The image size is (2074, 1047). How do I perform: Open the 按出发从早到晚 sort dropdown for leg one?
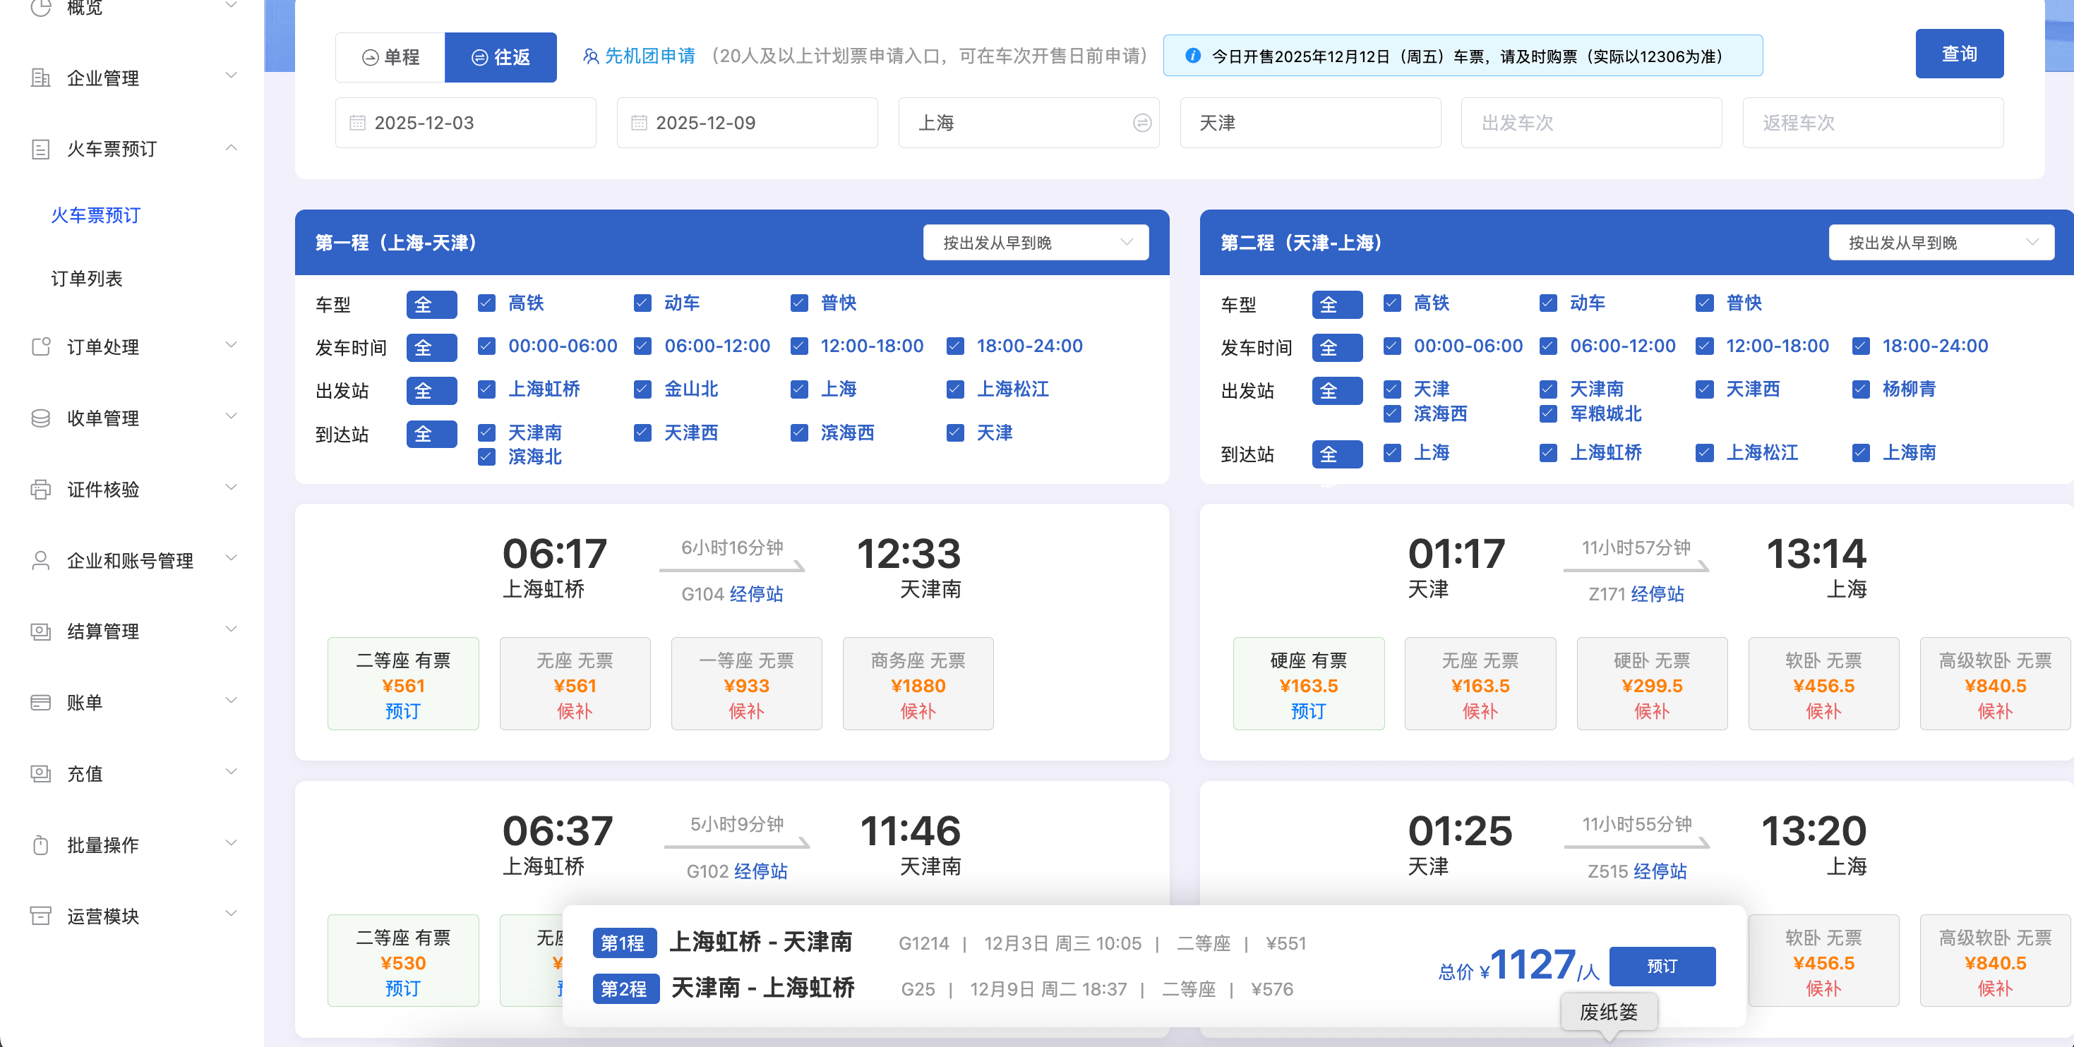click(x=1036, y=242)
